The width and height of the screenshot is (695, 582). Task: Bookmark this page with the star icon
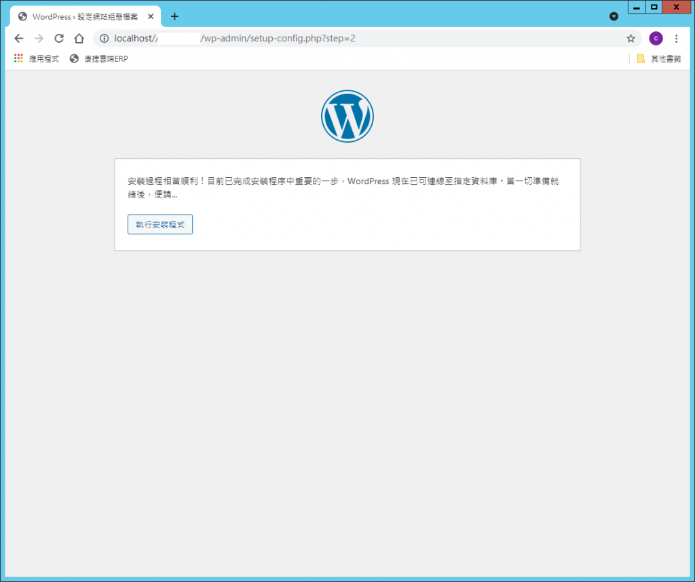pos(631,39)
